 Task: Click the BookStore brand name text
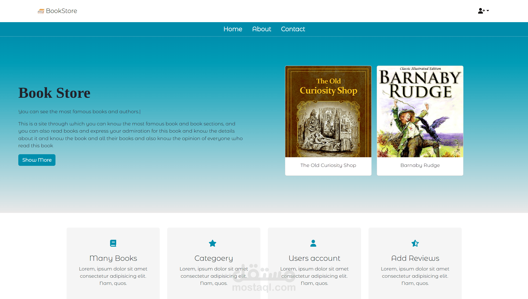point(62,11)
